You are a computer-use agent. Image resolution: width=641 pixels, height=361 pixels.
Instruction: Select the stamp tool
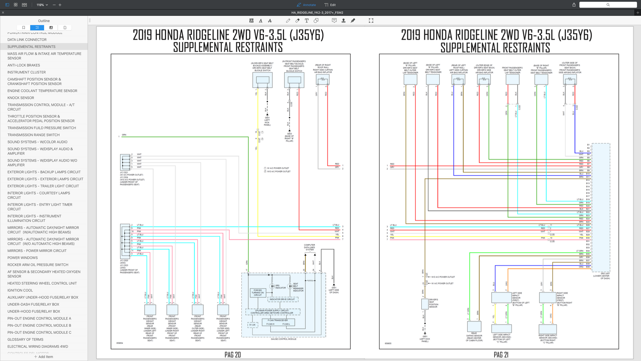pos(343,20)
